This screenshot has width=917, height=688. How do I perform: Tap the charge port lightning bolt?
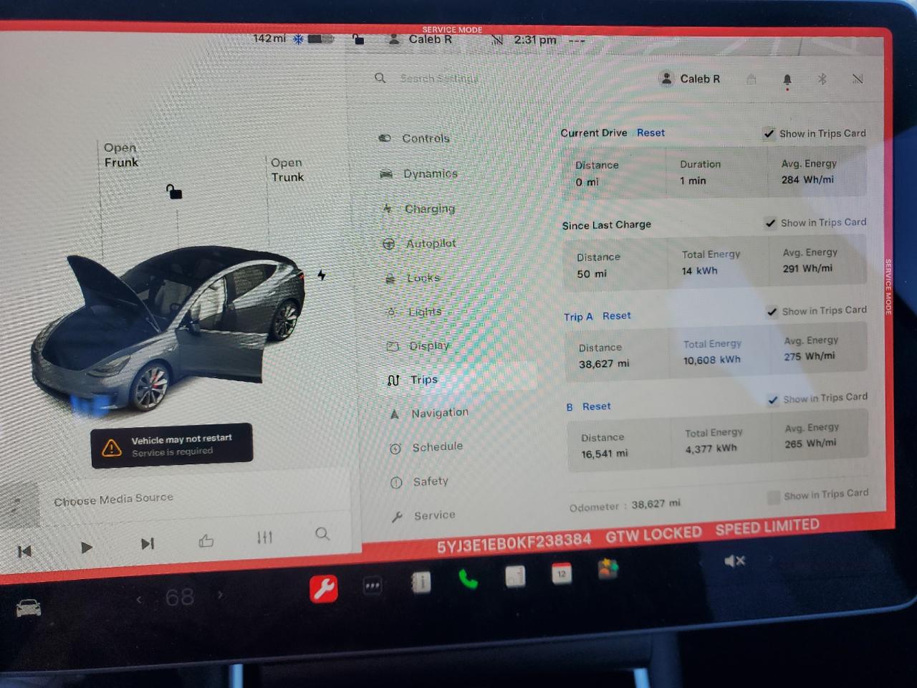(322, 274)
